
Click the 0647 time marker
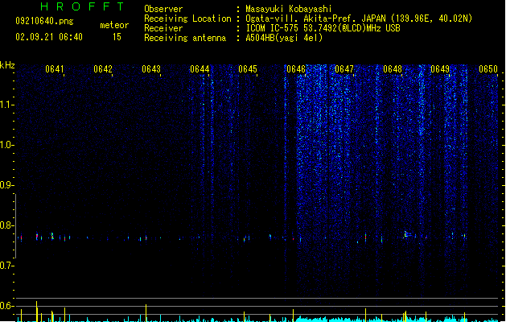coord(344,69)
